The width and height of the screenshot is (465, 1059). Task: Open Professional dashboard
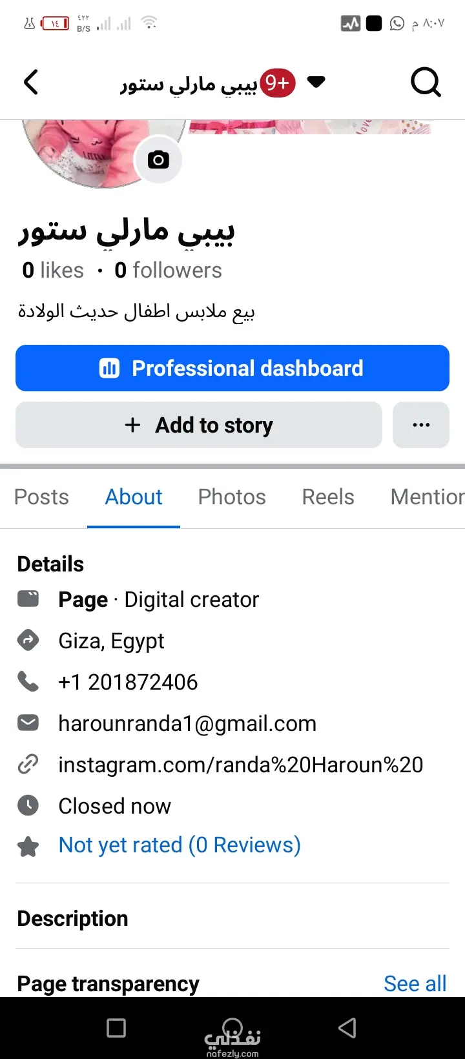click(x=232, y=368)
